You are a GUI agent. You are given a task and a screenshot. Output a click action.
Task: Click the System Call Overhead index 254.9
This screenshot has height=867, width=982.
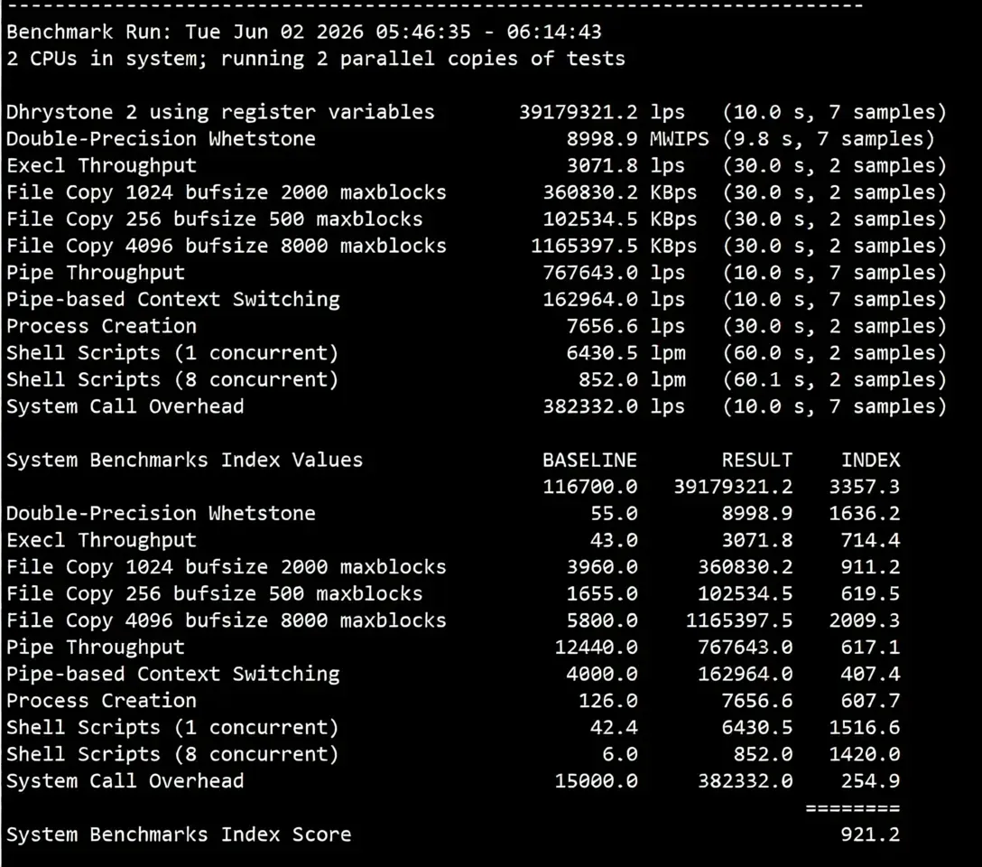click(x=870, y=781)
